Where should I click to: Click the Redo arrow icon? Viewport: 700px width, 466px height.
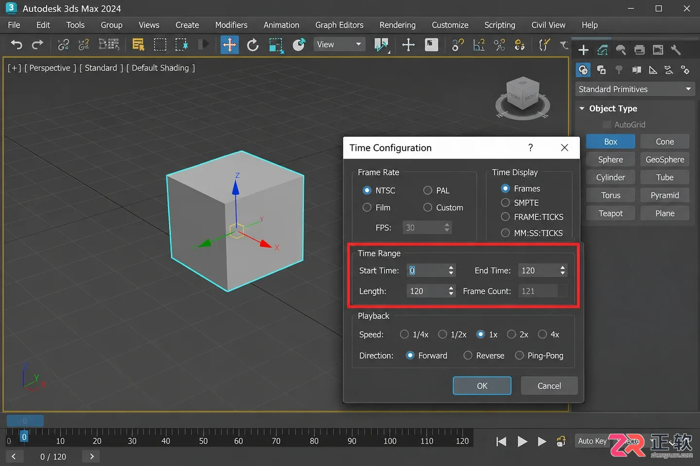37,45
